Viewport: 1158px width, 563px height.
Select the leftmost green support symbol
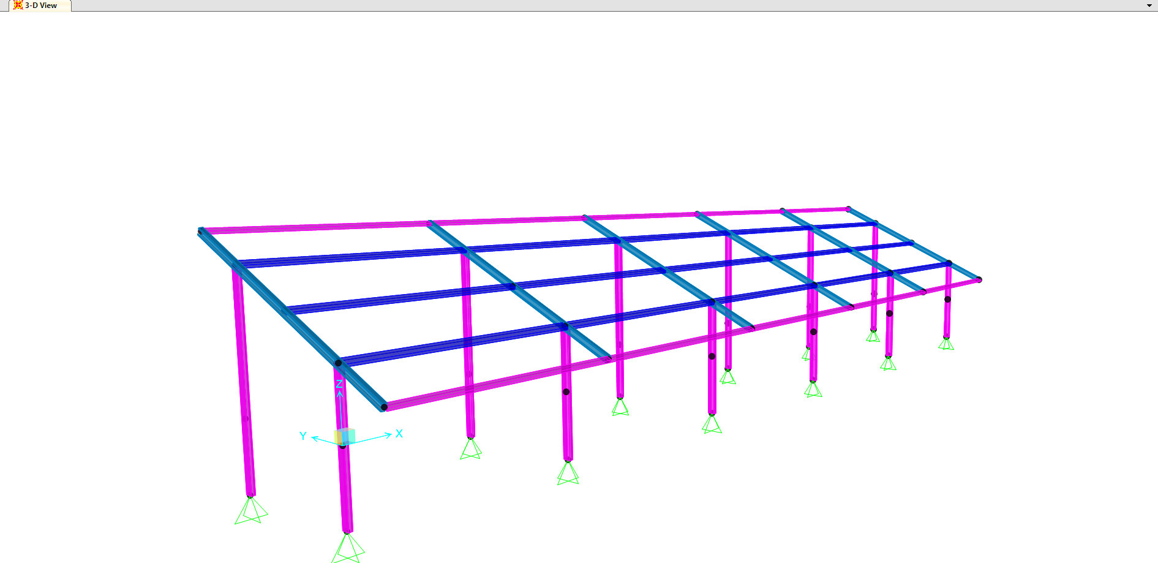[x=250, y=512]
